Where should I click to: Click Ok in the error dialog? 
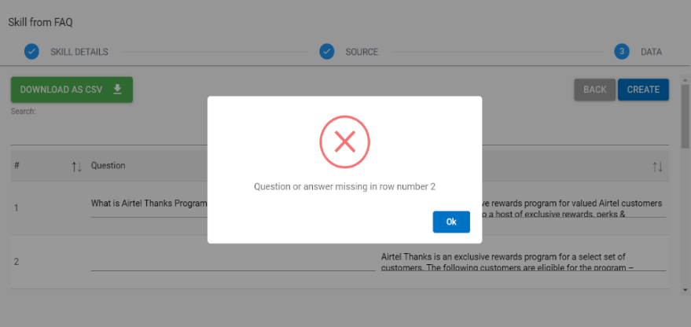pyautogui.click(x=451, y=222)
